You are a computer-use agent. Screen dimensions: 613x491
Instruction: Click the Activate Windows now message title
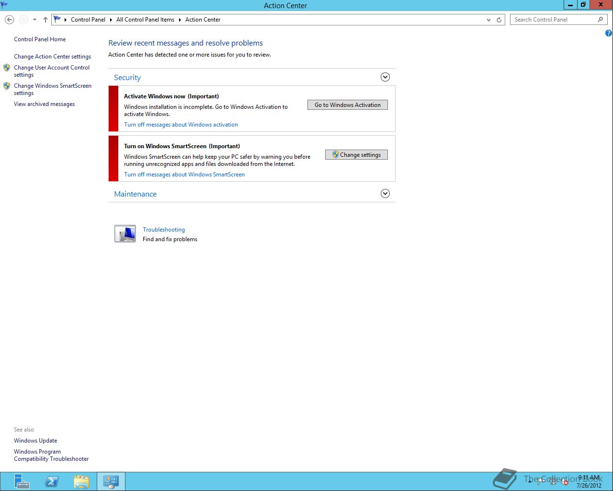click(171, 96)
